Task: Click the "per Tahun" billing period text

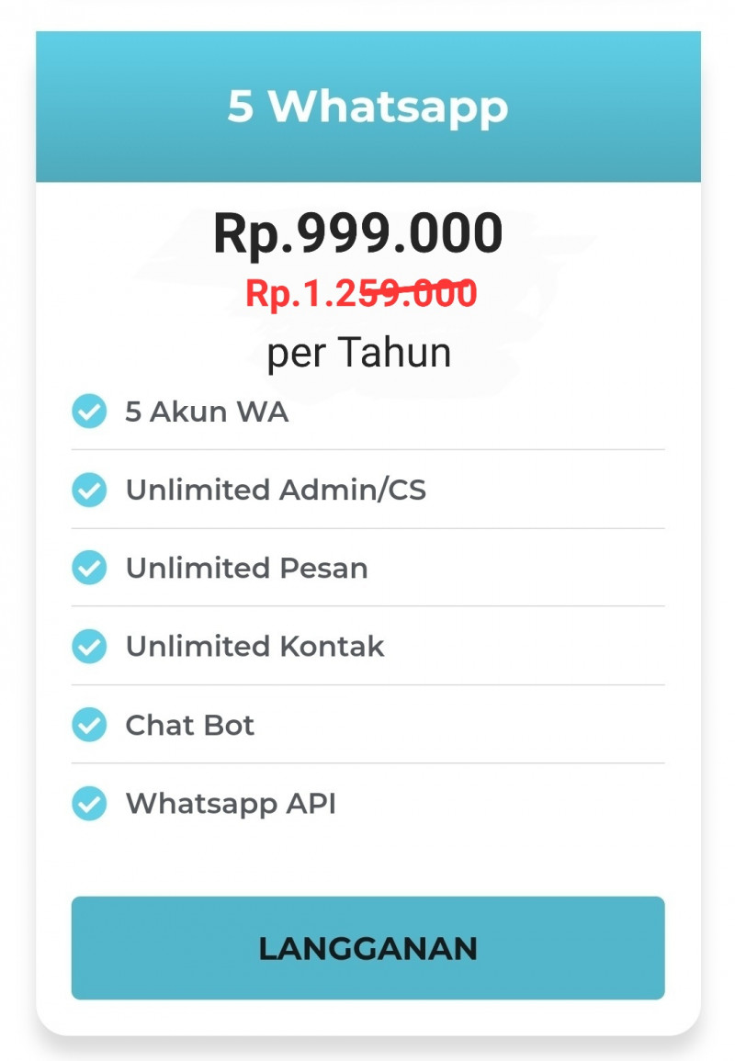Action: [359, 352]
